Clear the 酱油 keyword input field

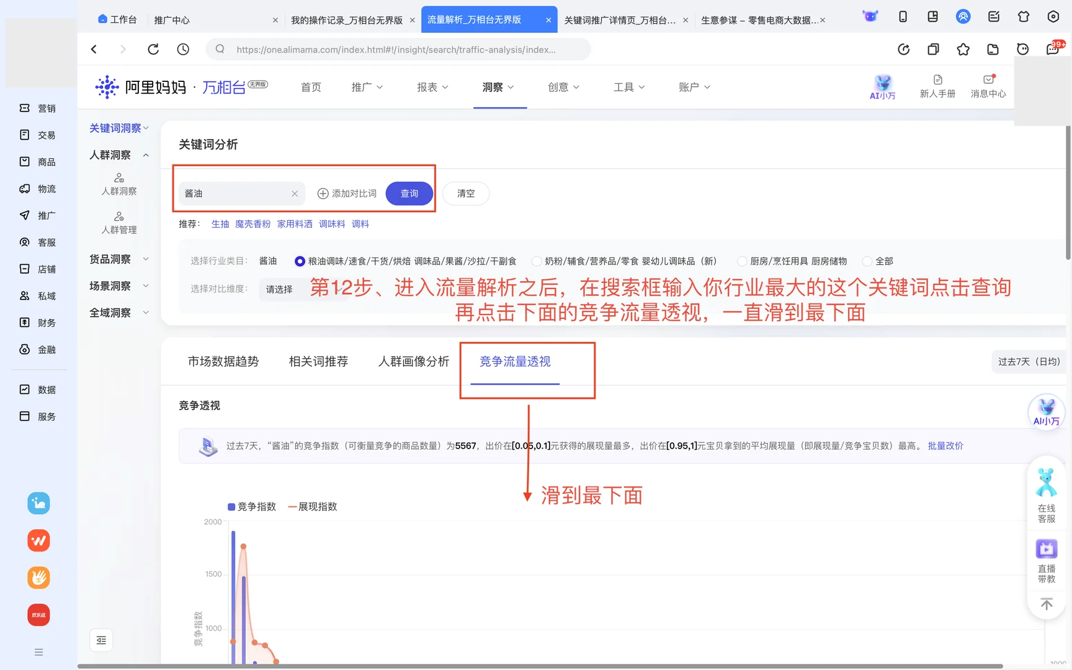(295, 193)
